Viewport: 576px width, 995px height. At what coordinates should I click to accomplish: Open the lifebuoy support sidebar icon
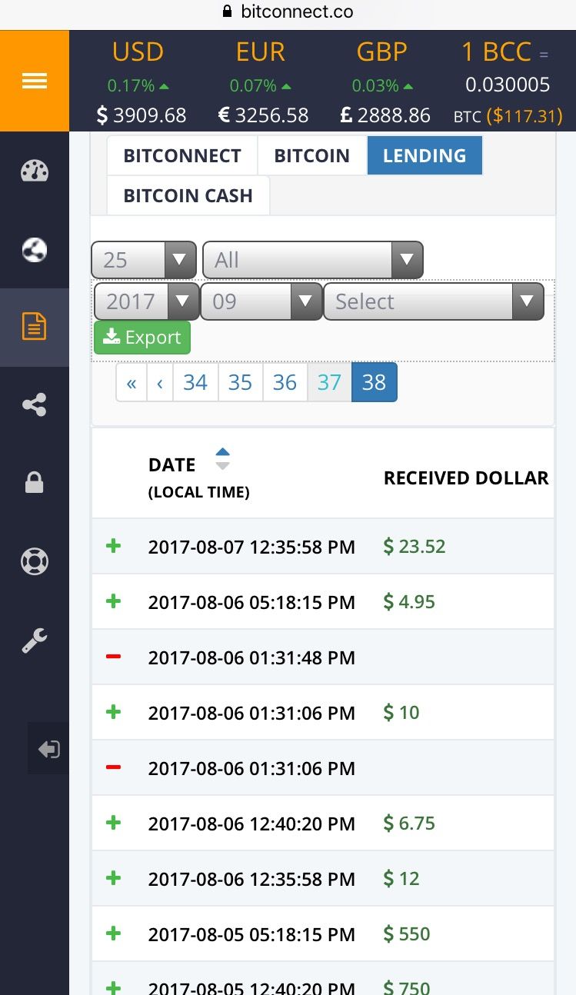(35, 561)
